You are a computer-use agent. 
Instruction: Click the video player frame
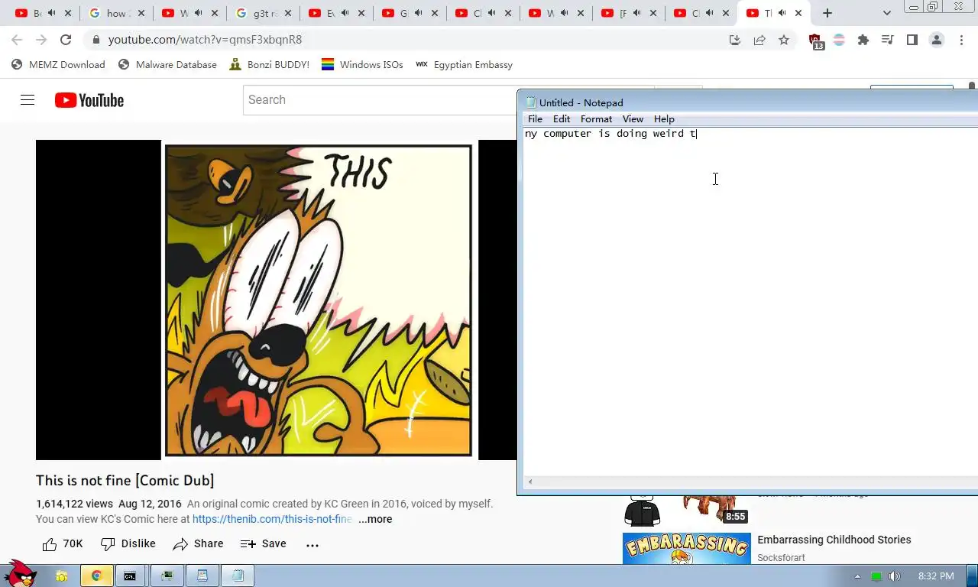click(x=276, y=300)
